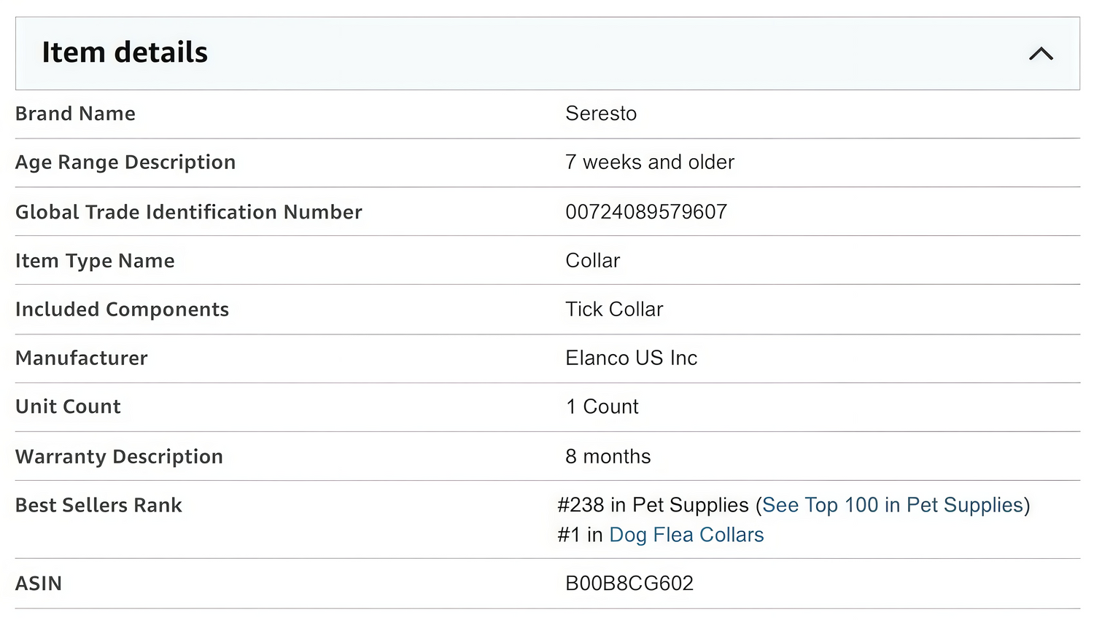Click the Elanco US Inc manufacturer value

(x=631, y=358)
